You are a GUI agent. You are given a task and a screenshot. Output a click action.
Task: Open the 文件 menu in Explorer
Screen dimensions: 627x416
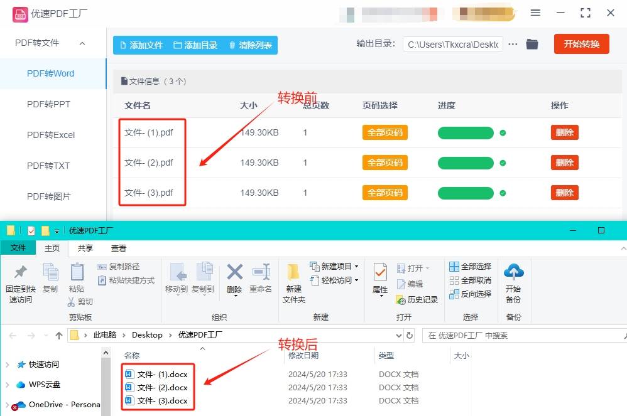(18, 248)
